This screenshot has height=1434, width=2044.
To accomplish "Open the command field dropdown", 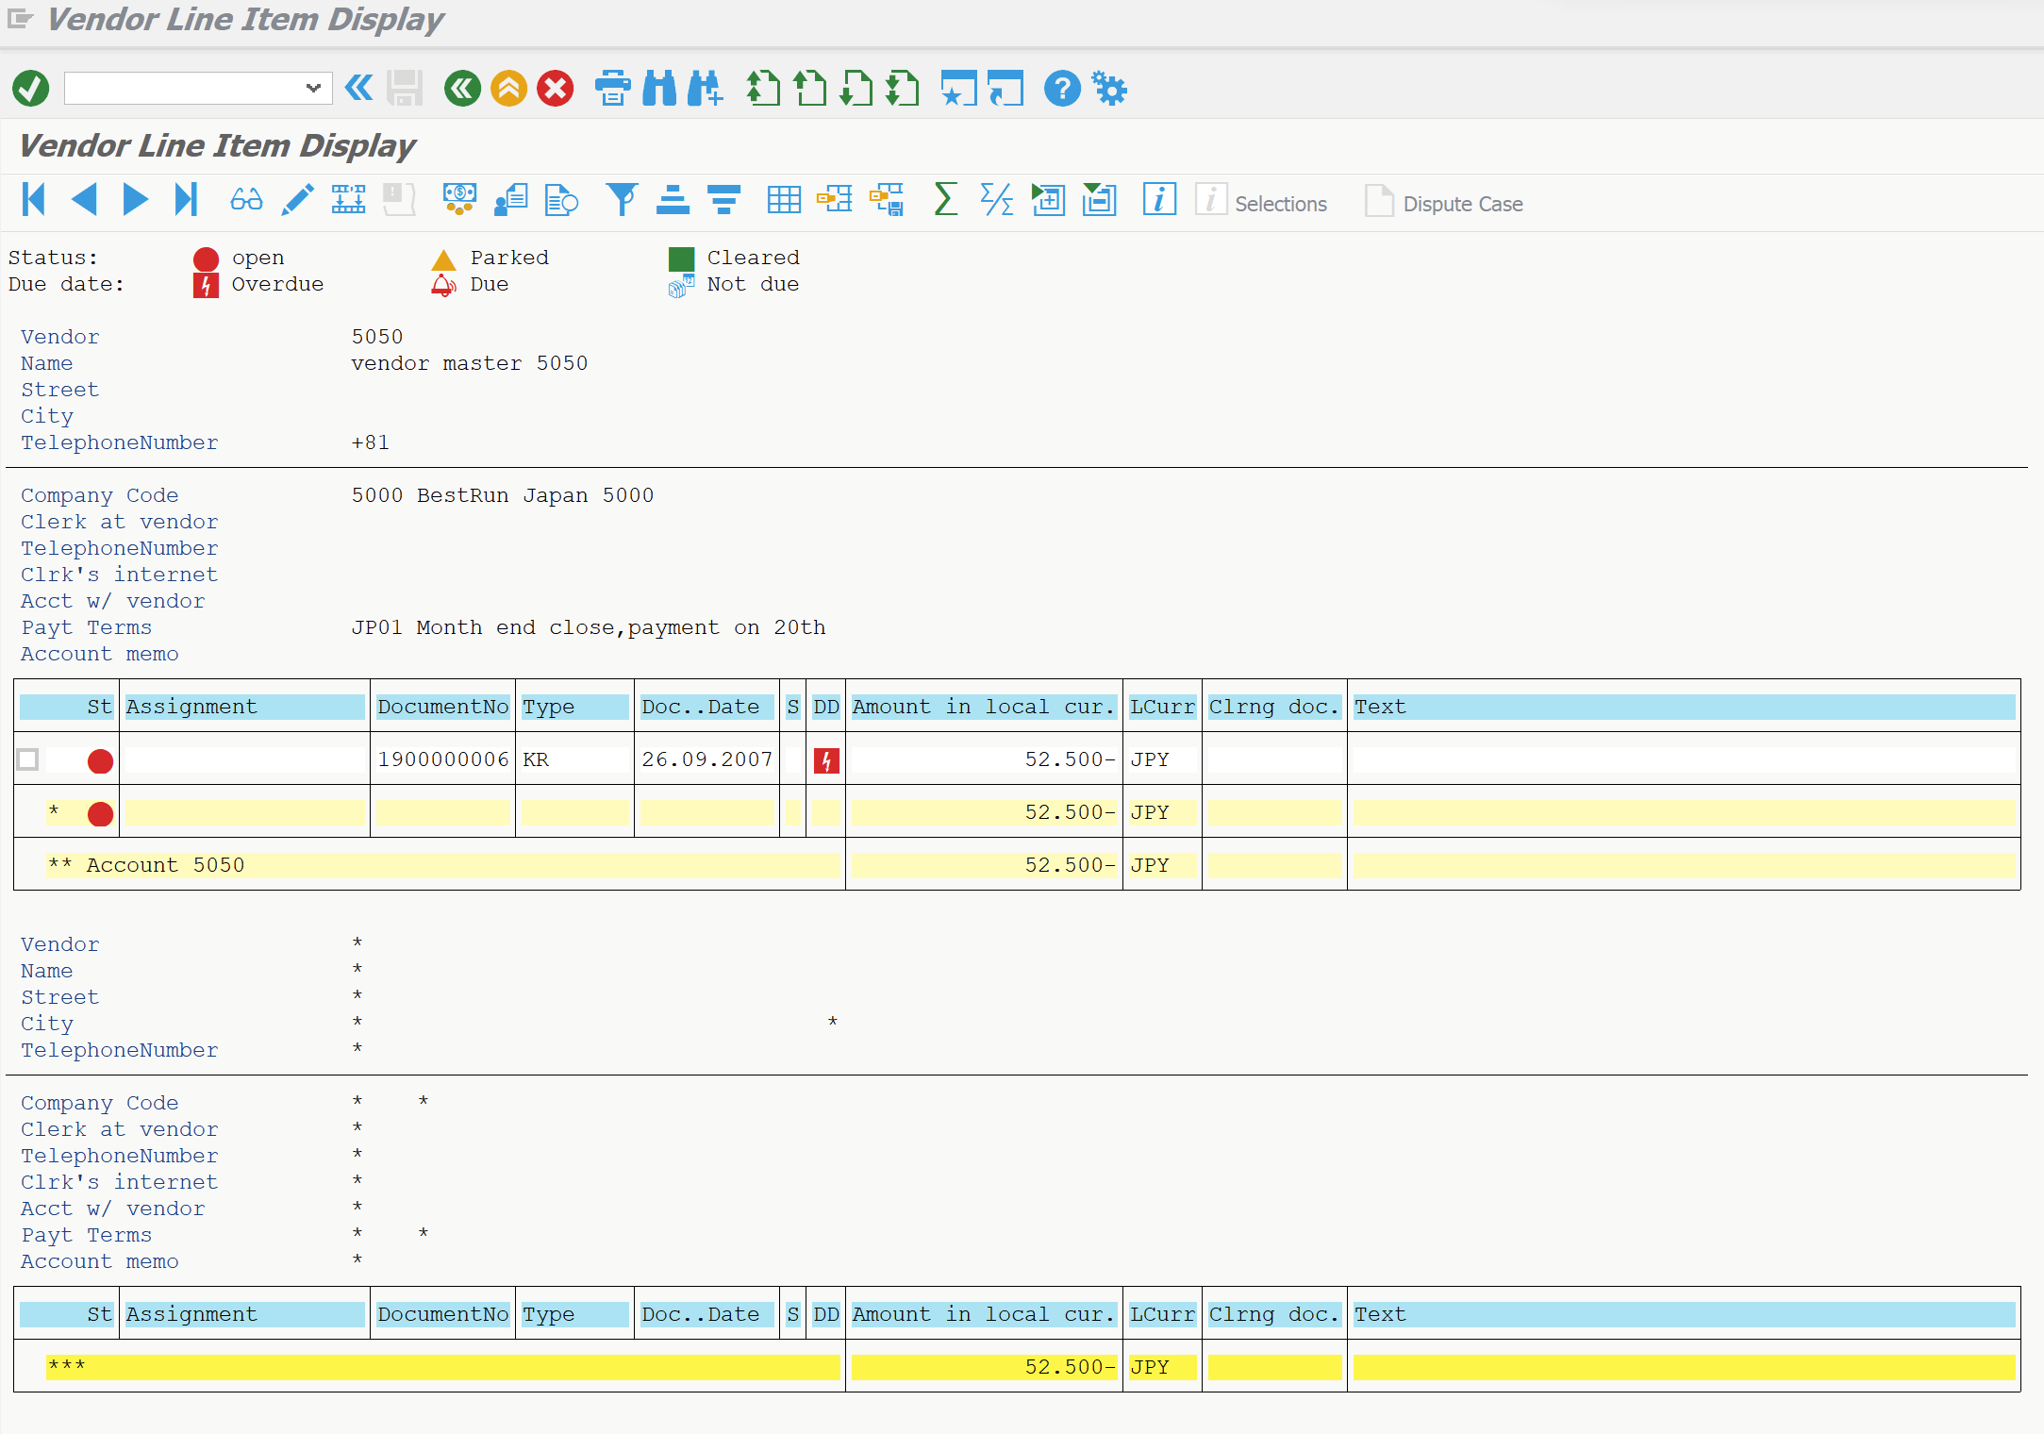I will click(x=314, y=88).
